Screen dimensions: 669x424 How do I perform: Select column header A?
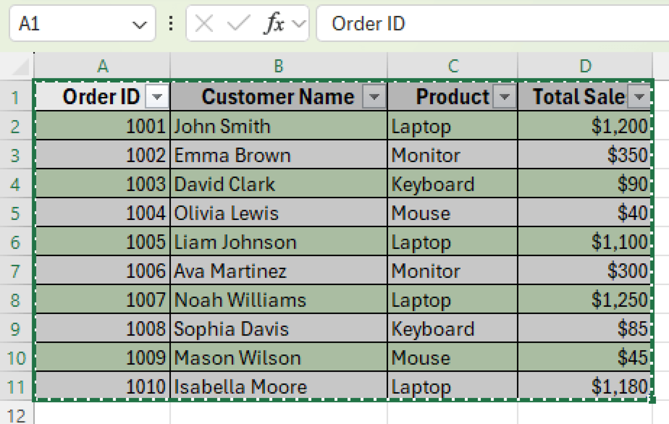click(102, 66)
